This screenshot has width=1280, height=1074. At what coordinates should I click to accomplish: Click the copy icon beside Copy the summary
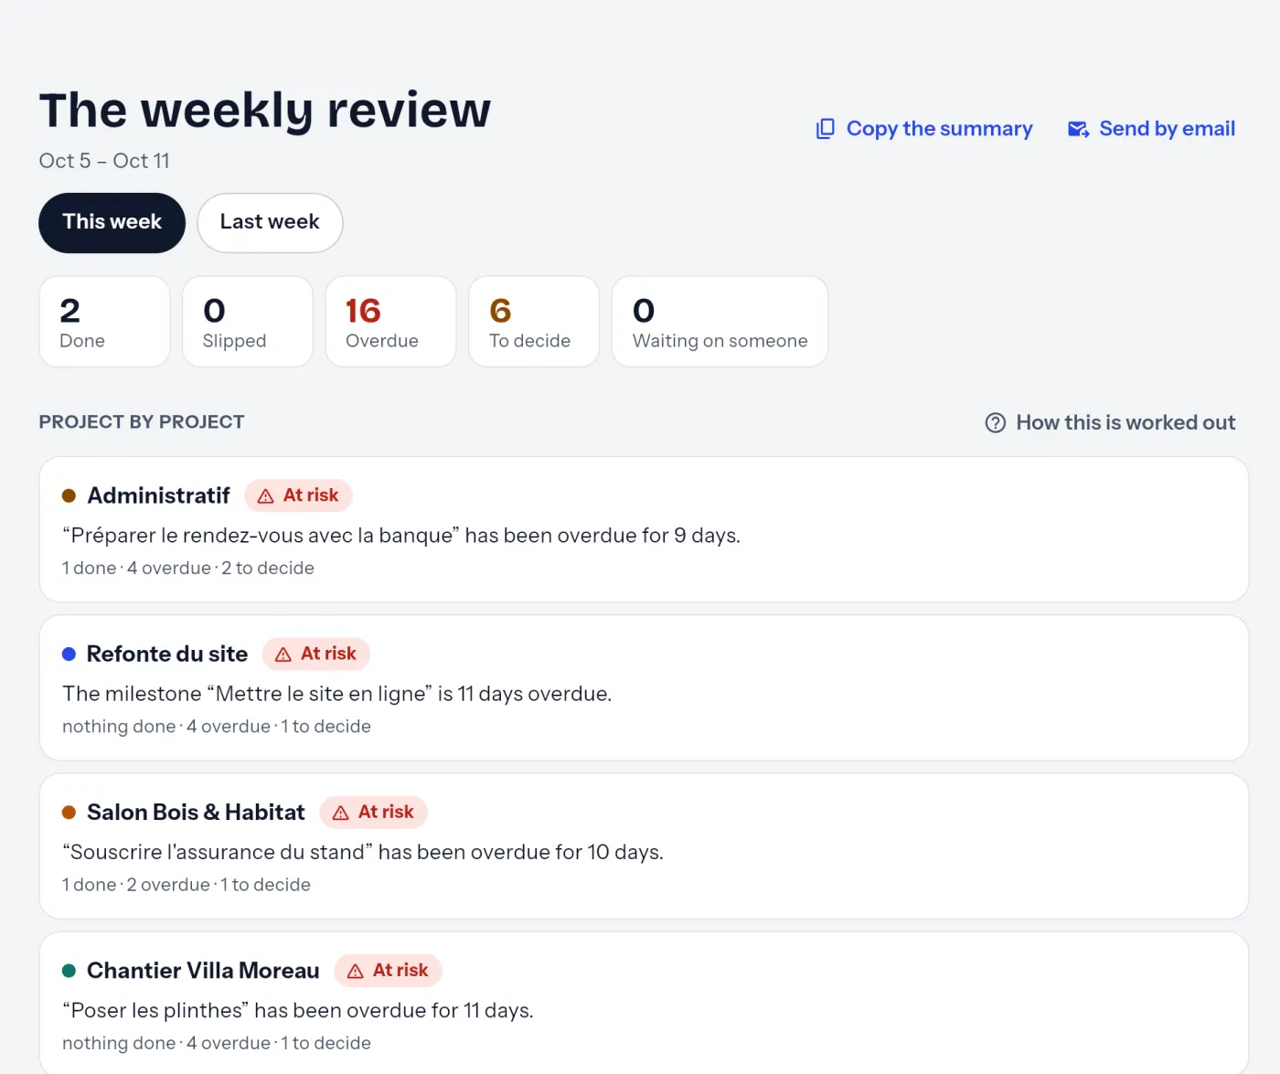coord(826,129)
